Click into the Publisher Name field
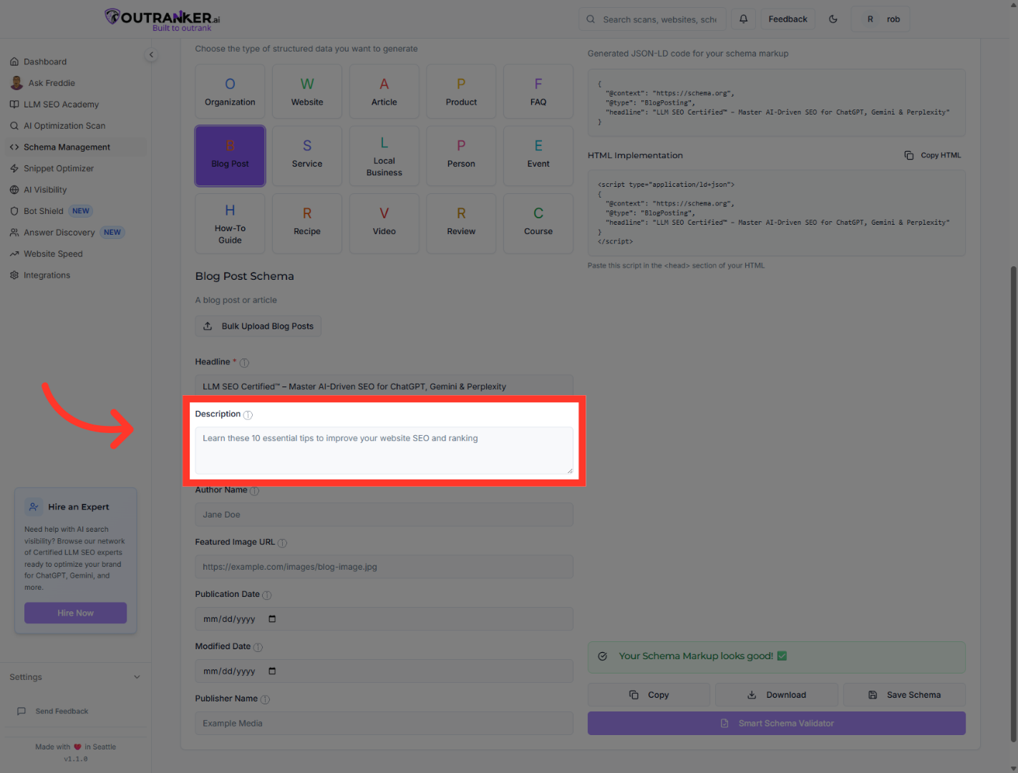 pyautogui.click(x=384, y=724)
